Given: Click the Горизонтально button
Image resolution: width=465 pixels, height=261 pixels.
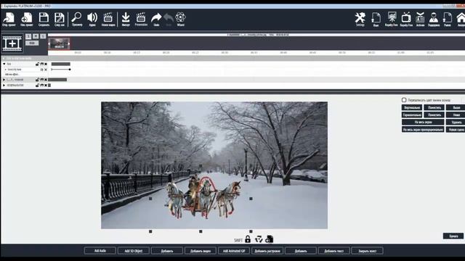Looking at the screenshot, I should (x=412, y=115).
